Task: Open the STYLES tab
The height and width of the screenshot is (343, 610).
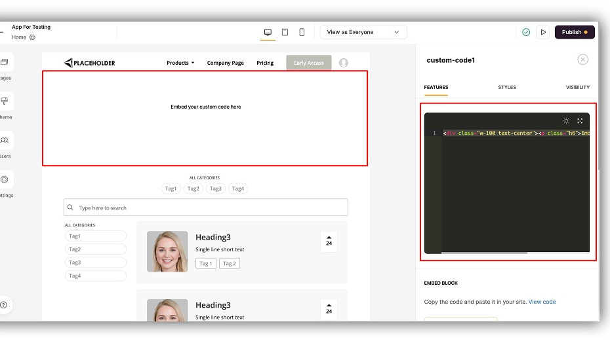Action: (507, 88)
